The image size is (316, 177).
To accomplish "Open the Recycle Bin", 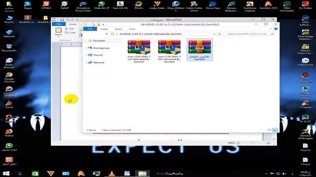I will [x=9, y=48].
